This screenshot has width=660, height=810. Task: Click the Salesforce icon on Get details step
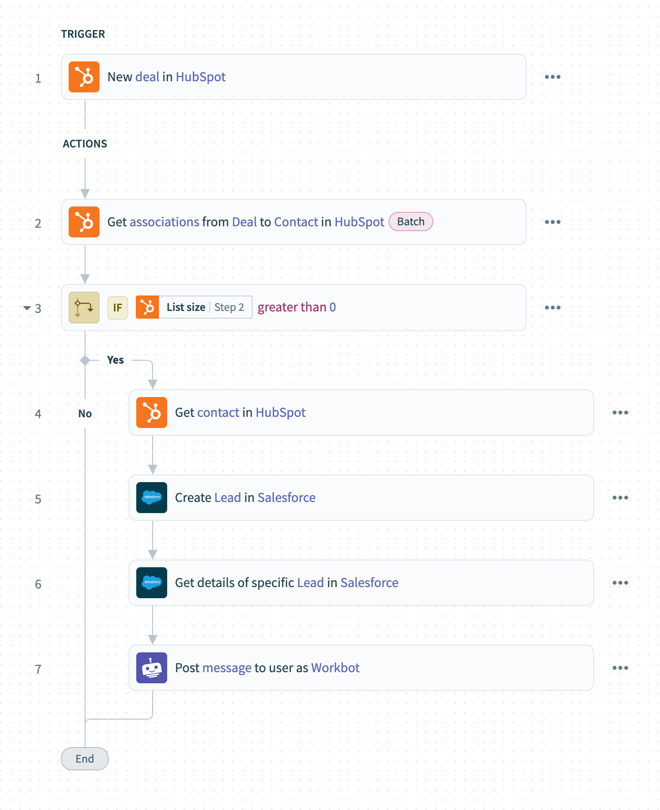click(152, 583)
